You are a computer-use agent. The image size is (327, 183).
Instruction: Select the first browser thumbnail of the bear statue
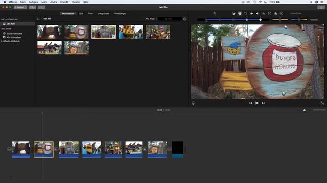tap(50, 32)
